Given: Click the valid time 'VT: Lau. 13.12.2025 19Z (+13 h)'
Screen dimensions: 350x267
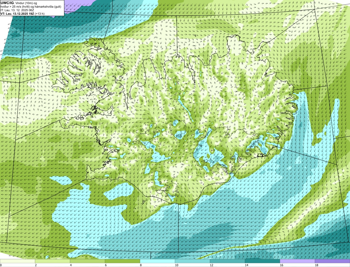Looking at the screenshot, I should tap(23, 13).
